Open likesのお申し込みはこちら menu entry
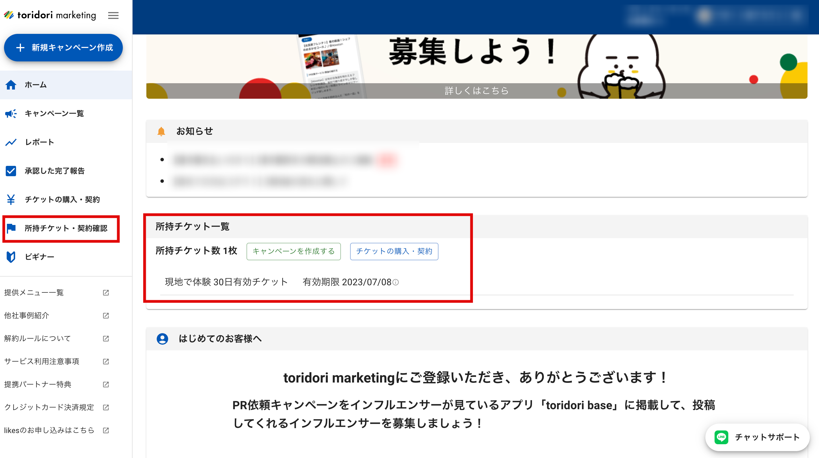Image resolution: width=819 pixels, height=458 pixels. (49, 430)
